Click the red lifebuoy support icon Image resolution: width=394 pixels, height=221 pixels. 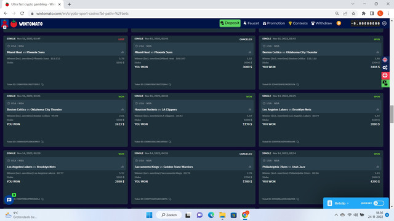tap(385, 75)
